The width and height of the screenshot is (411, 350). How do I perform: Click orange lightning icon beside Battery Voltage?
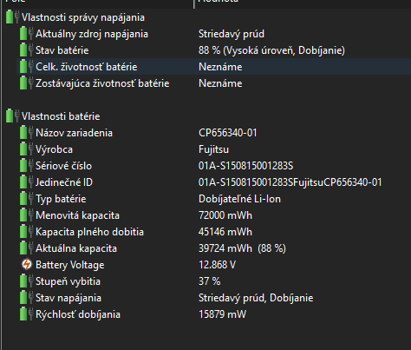(27, 264)
